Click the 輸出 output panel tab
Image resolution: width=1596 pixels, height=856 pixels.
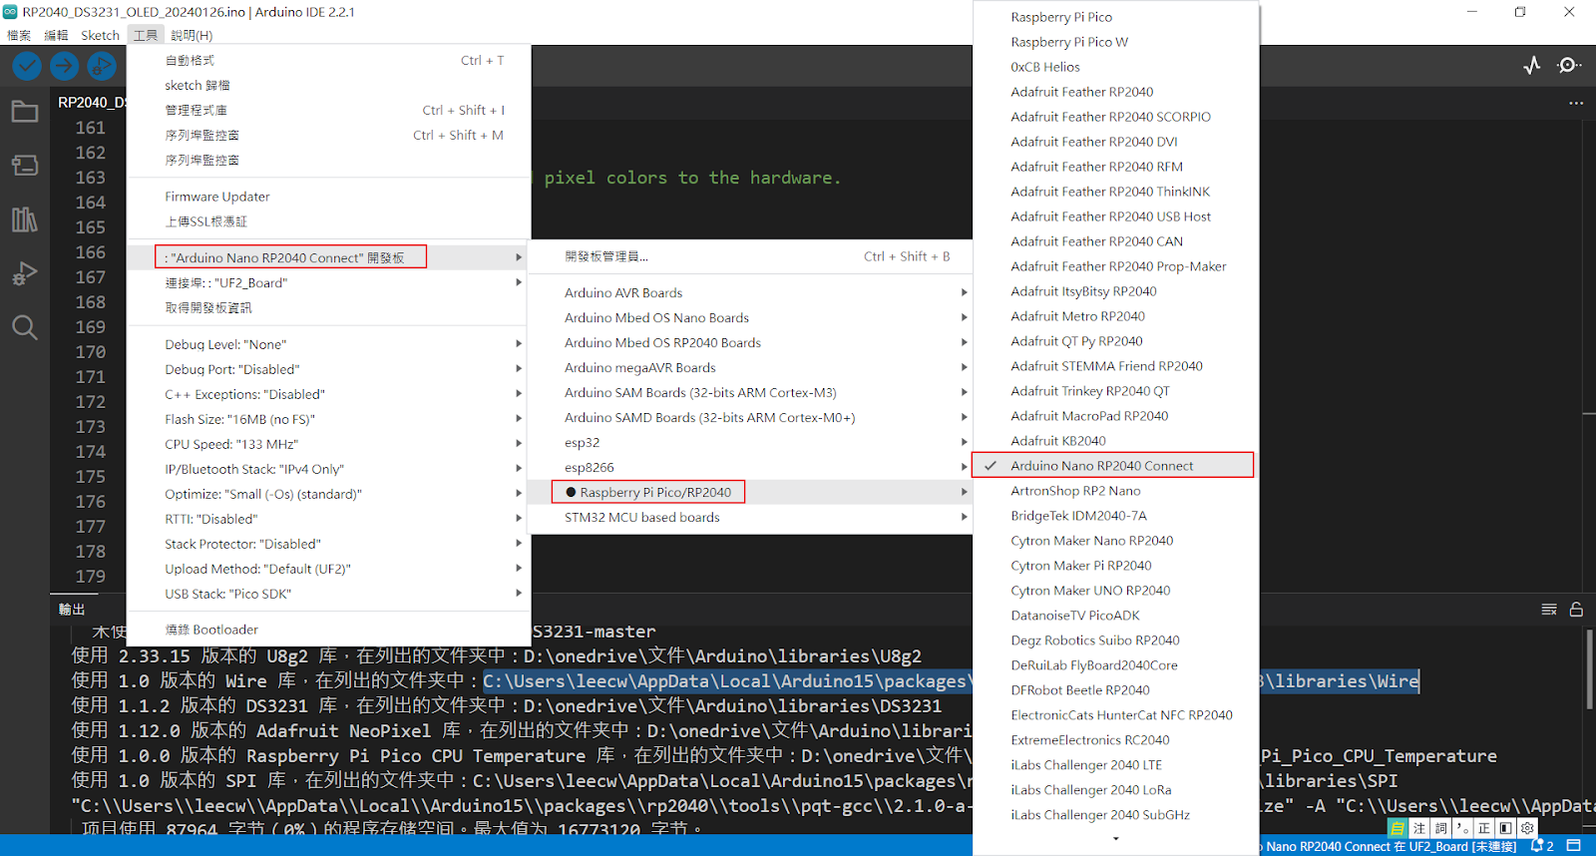tap(72, 610)
